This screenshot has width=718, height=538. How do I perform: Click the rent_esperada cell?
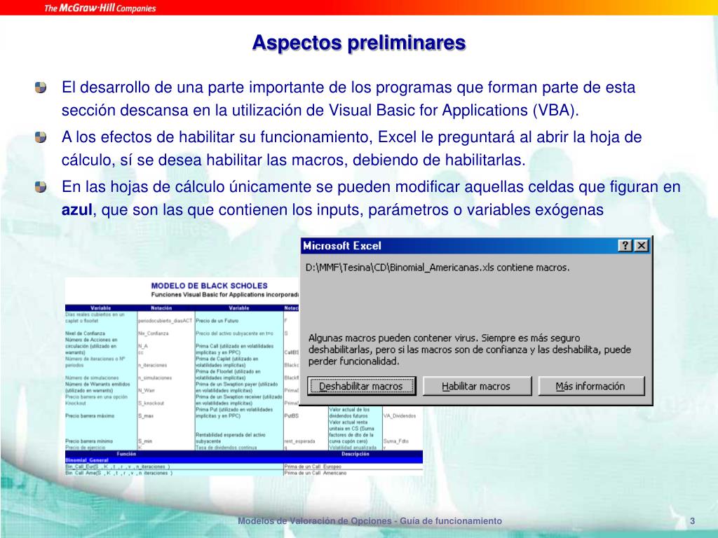coord(299,441)
